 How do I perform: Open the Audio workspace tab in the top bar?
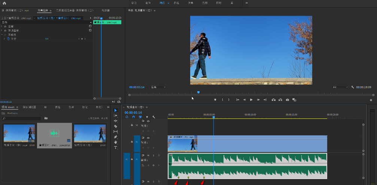point(205,3)
